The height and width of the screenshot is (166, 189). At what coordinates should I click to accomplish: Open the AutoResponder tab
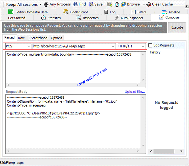129,18
